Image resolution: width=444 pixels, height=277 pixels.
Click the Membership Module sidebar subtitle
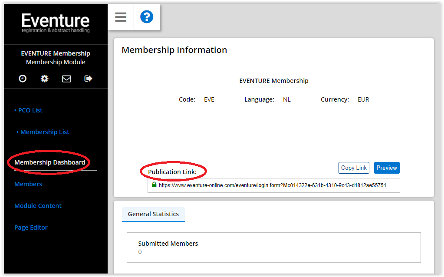(x=56, y=62)
